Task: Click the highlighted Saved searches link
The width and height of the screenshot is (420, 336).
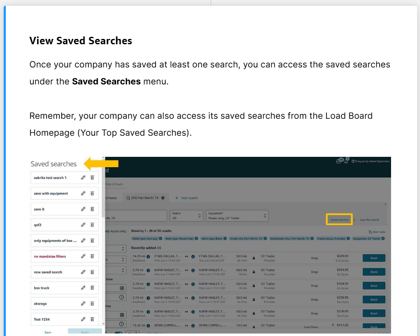Action: click(x=339, y=220)
